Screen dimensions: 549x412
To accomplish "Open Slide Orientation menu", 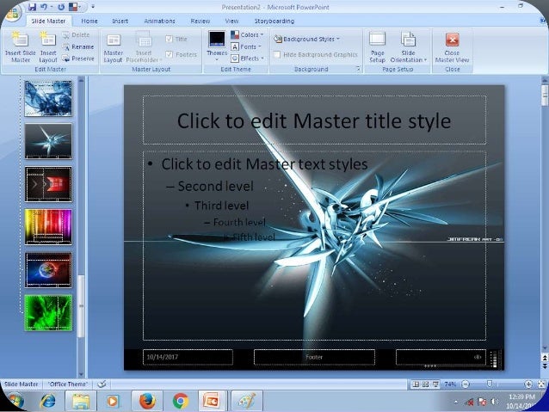I will tap(408, 47).
